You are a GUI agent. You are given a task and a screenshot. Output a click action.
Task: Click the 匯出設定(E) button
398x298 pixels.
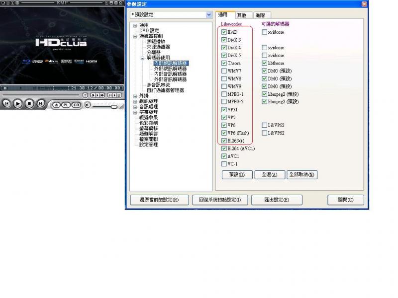tap(277, 200)
